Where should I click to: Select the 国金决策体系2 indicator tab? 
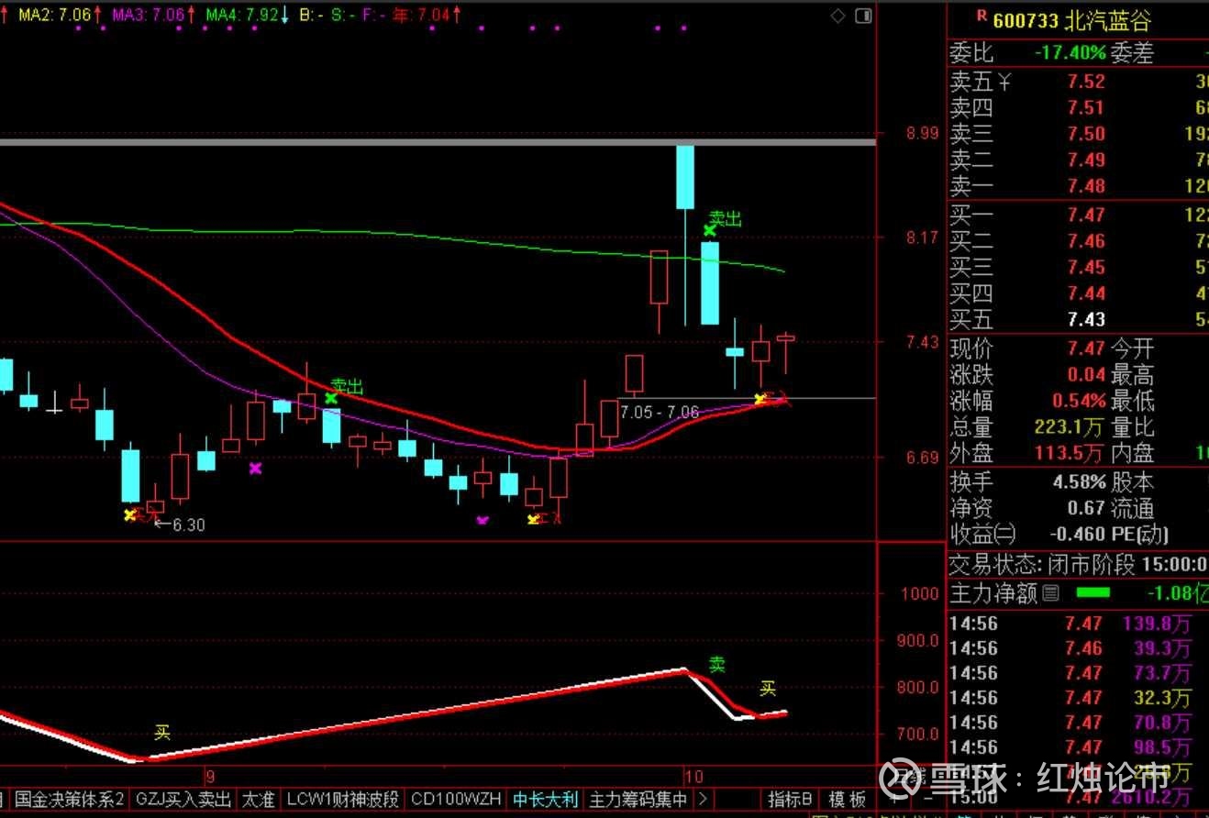[69, 799]
